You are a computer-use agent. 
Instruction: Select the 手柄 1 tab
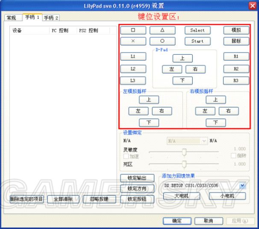click(x=32, y=17)
